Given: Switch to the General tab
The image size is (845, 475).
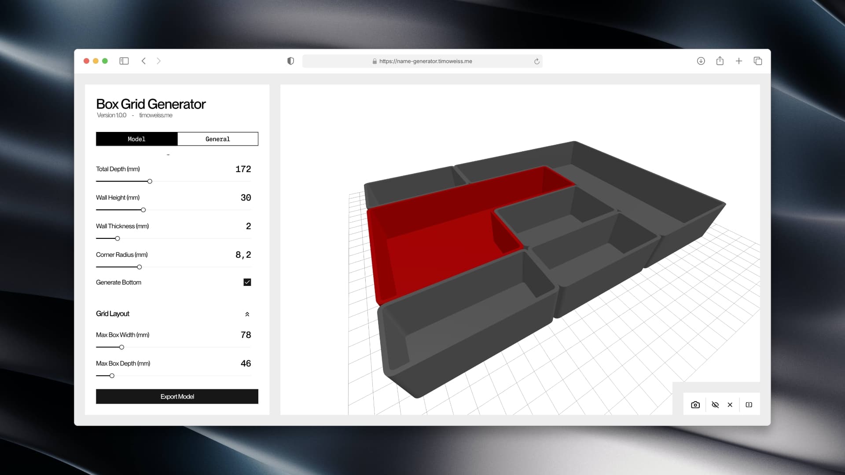Looking at the screenshot, I should [217, 139].
